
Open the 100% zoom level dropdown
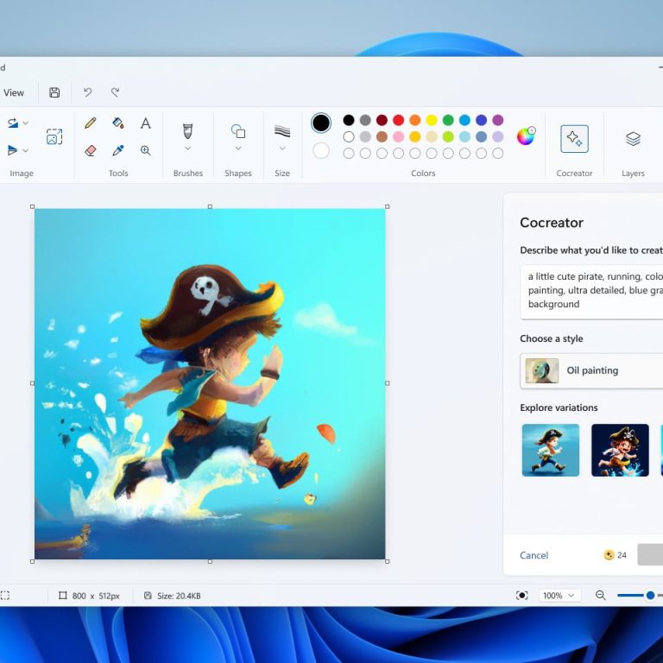point(559,596)
